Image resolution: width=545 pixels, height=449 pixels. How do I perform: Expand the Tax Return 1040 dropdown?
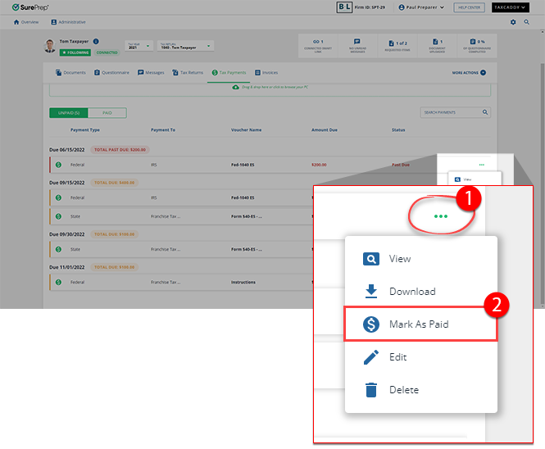(x=185, y=47)
